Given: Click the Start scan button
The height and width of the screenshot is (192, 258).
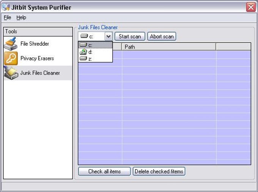Looking at the screenshot, I should coord(130,36).
